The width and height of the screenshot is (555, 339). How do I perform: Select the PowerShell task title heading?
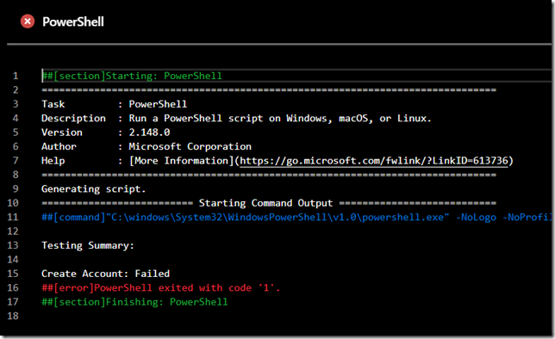tap(73, 22)
